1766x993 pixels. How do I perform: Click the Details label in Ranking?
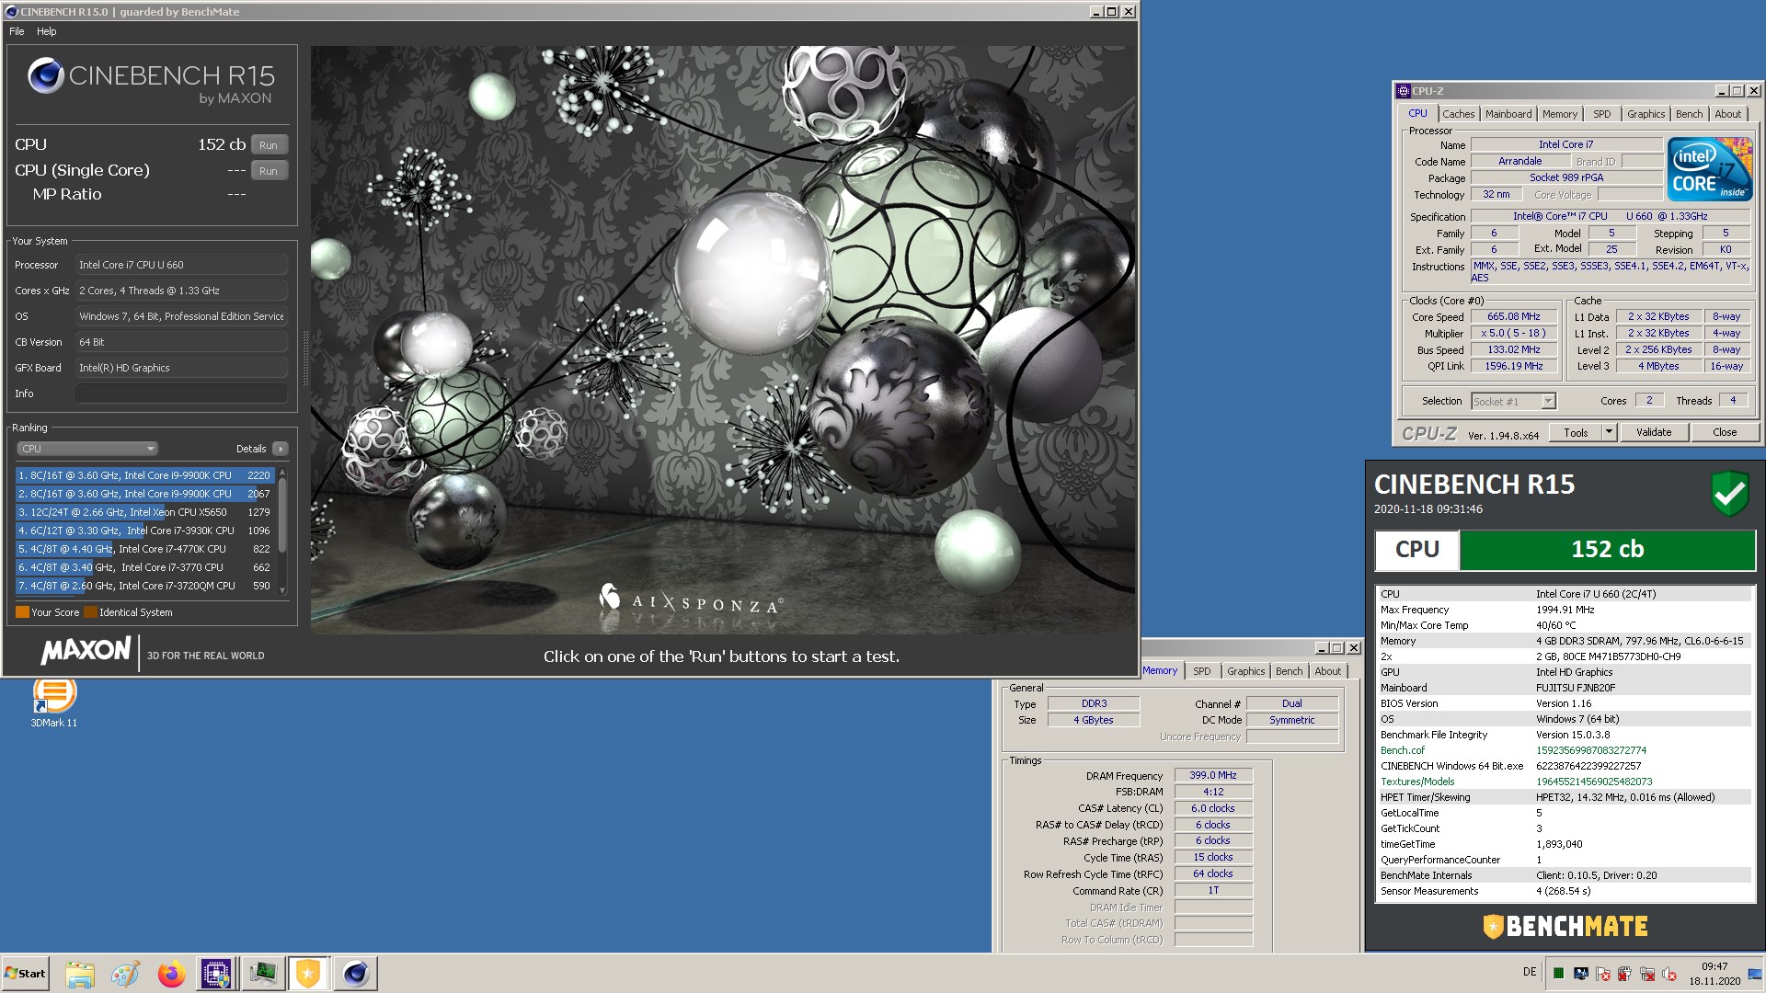(251, 449)
